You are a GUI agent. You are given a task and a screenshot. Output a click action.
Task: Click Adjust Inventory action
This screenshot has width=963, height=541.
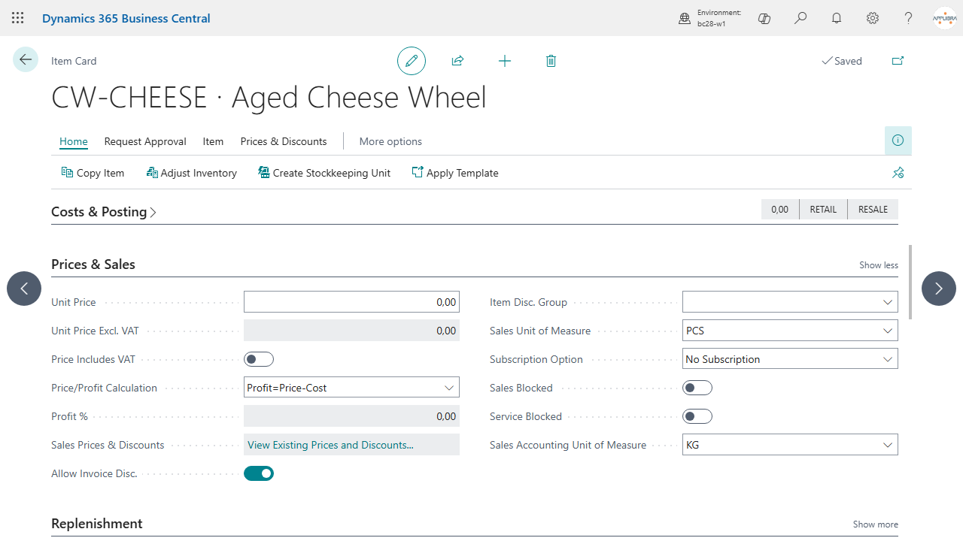tap(191, 173)
